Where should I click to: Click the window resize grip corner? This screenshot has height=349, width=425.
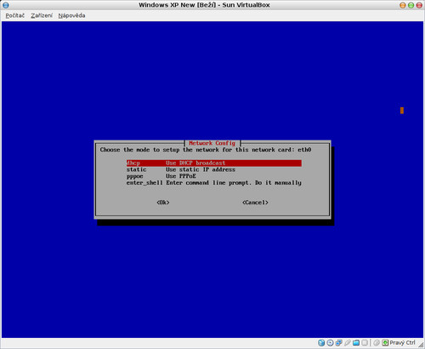(x=421, y=344)
